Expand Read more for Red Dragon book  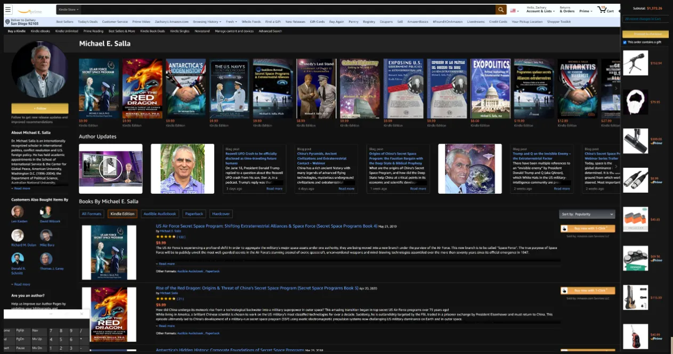pyautogui.click(x=165, y=326)
